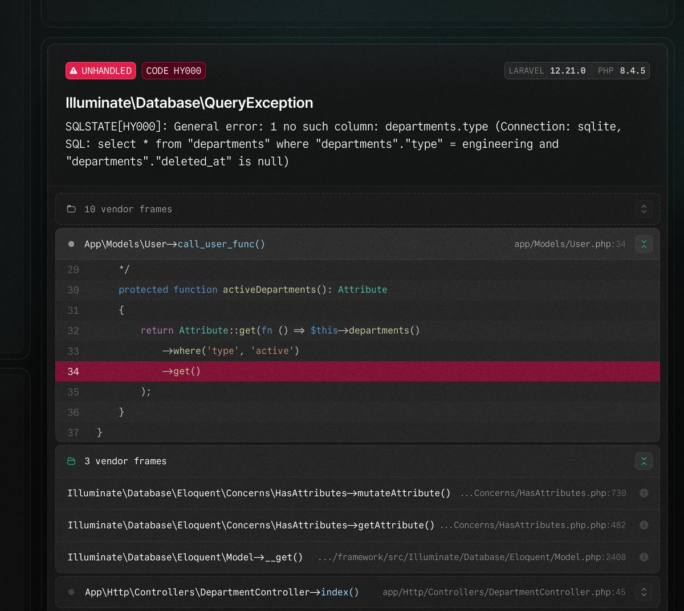Screen dimensions: 684x611
Task: Click the UNHANDLED warning badge
Action: pos(100,71)
